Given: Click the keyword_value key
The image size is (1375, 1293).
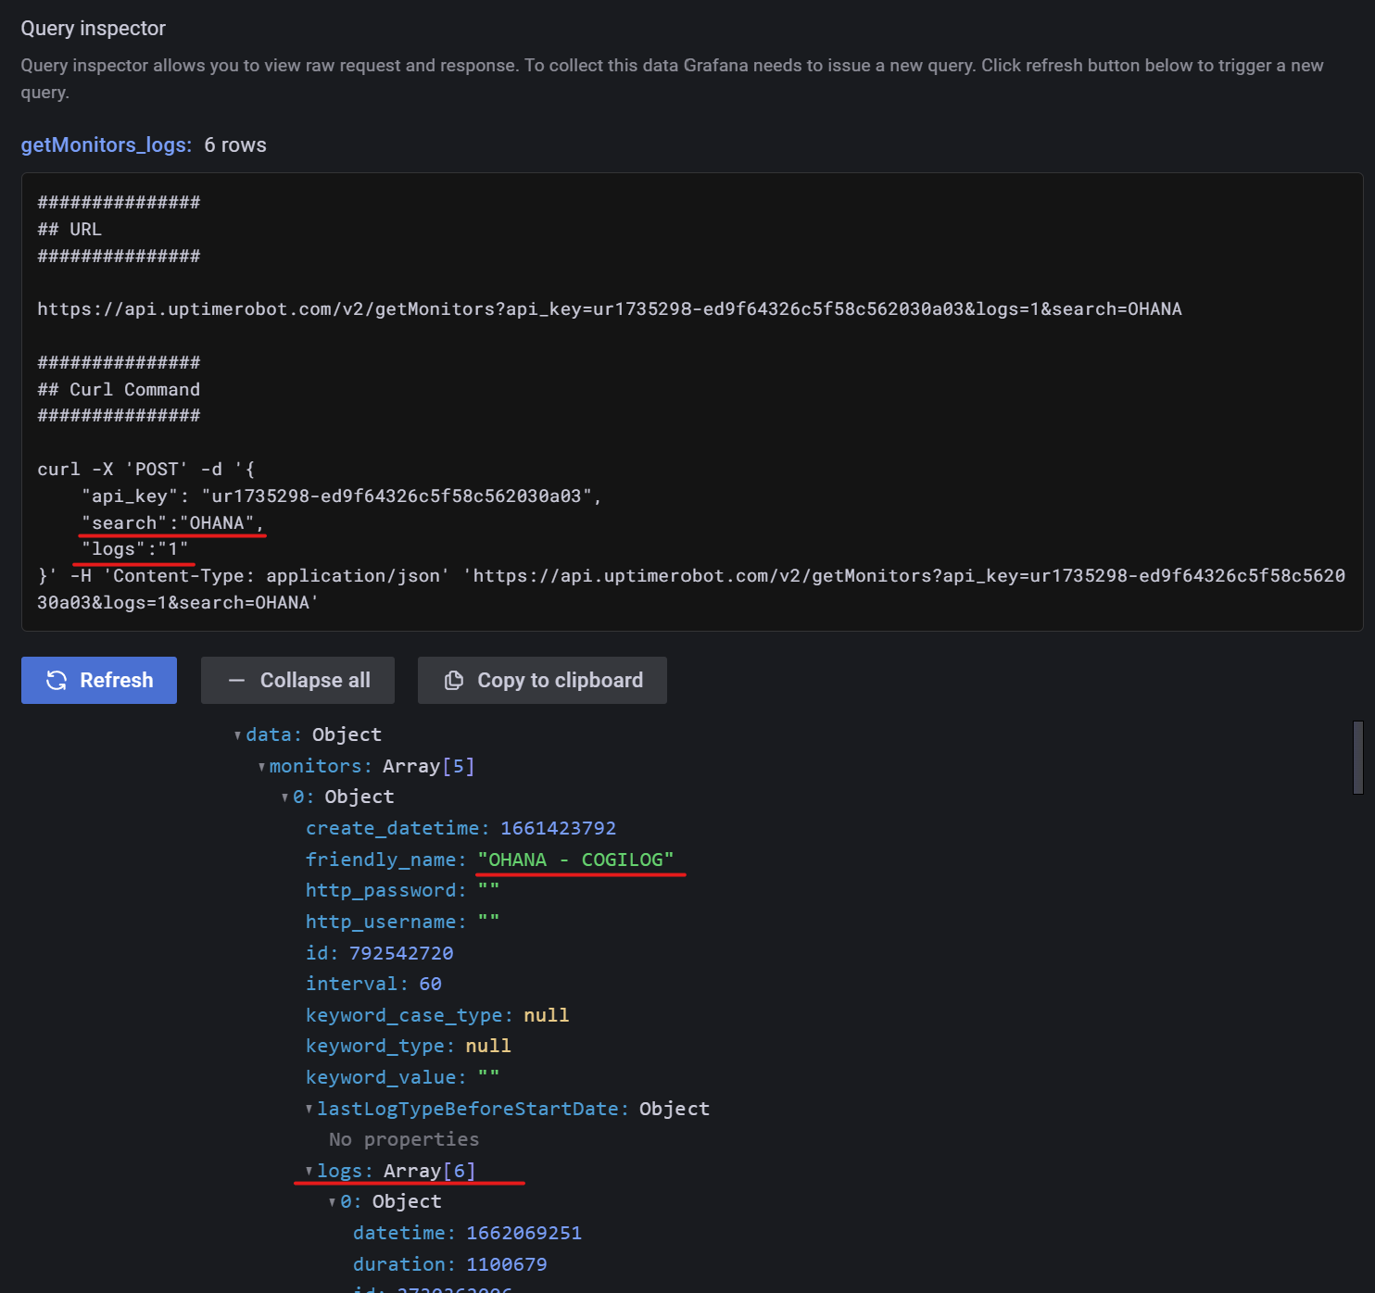Looking at the screenshot, I should (386, 1077).
